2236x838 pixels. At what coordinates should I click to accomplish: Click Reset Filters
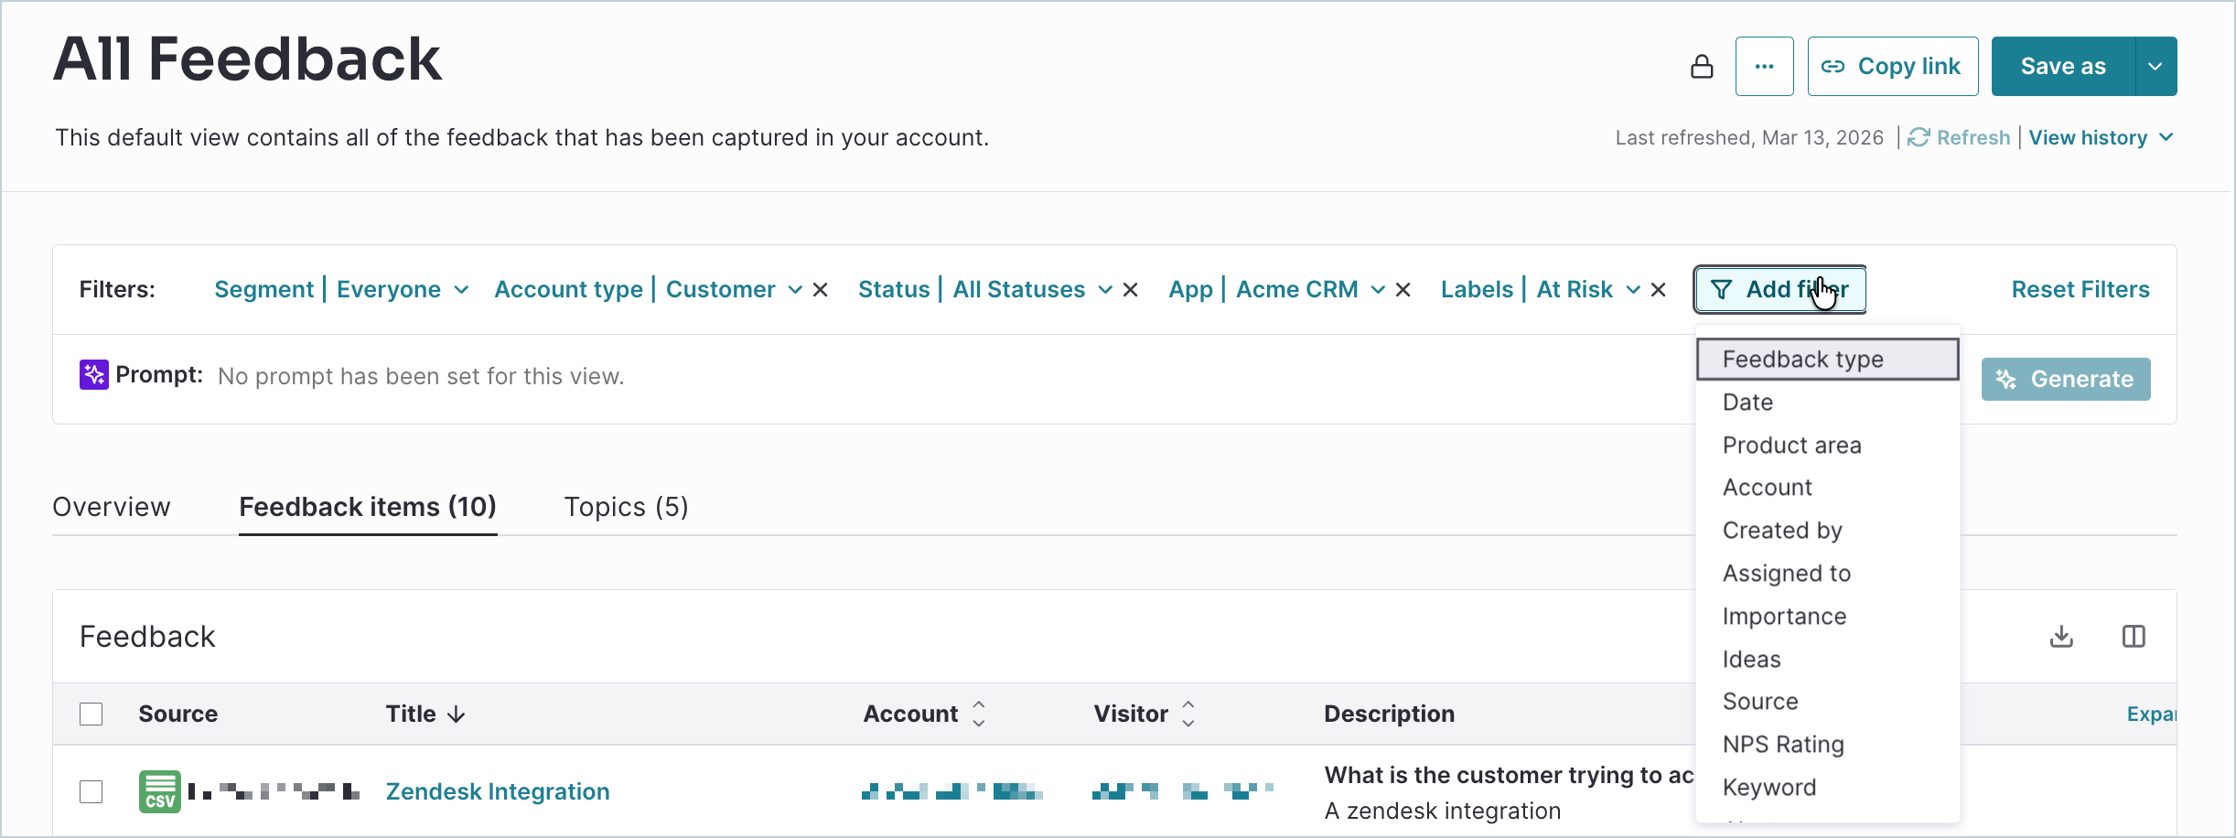tap(2080, 290)
